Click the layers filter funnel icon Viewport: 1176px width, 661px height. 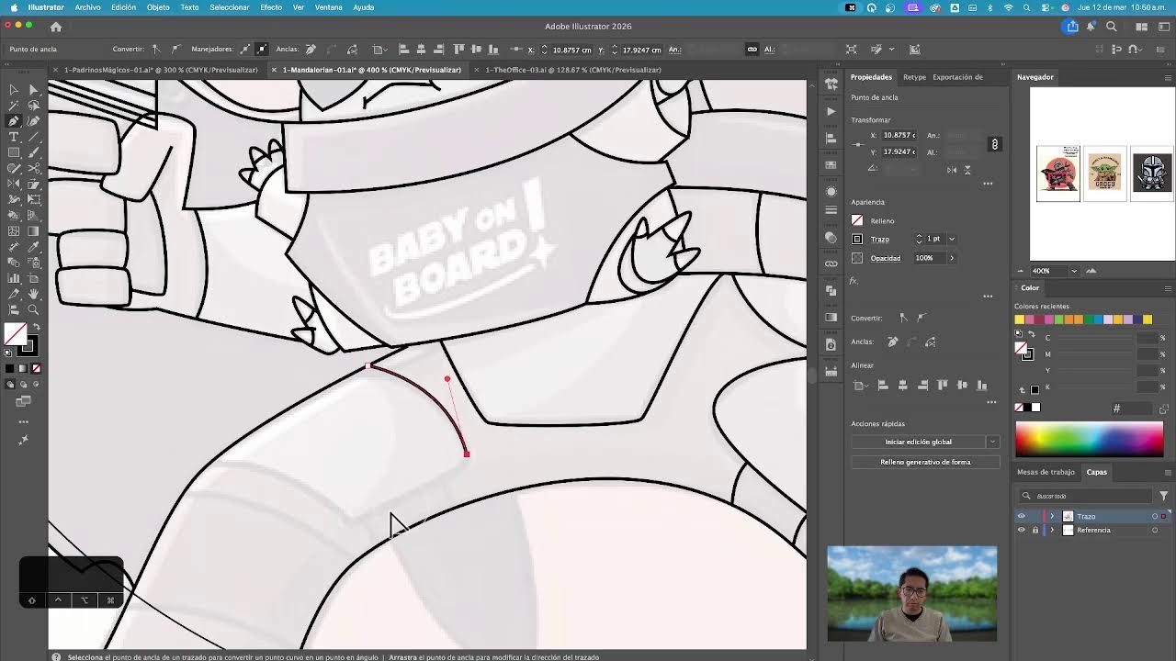[x=1163, y=496]
